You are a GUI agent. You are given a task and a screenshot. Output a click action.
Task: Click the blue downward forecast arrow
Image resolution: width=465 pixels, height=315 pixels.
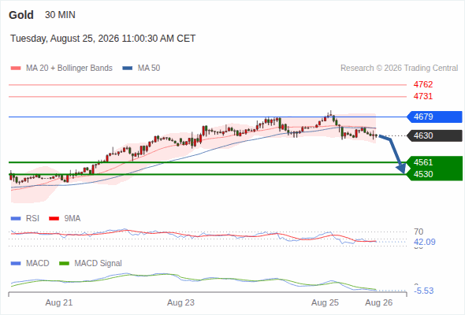click(x=393, y=154)
